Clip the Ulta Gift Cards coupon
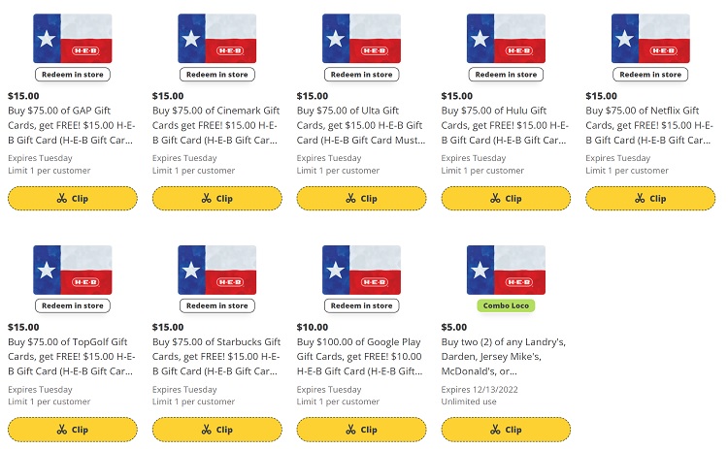The image size is (728, 449). click(x=361, y=199)
